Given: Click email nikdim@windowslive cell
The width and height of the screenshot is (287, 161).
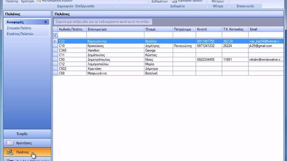Looking at the screenshot, I should pos(266,59).
